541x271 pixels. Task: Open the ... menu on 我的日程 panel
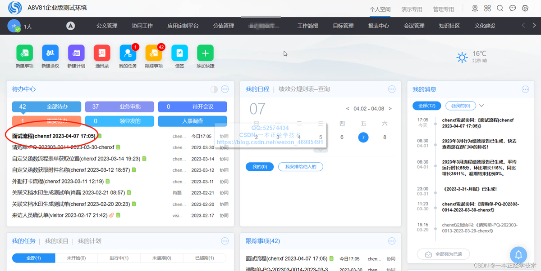click(391, 89)
